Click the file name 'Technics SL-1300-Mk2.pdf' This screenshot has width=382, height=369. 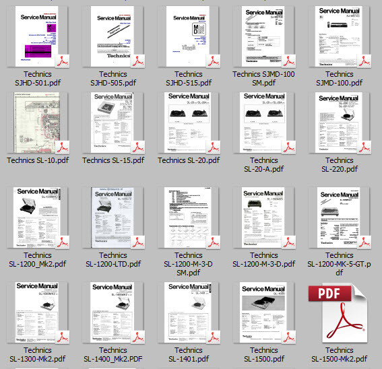(38, 355)
